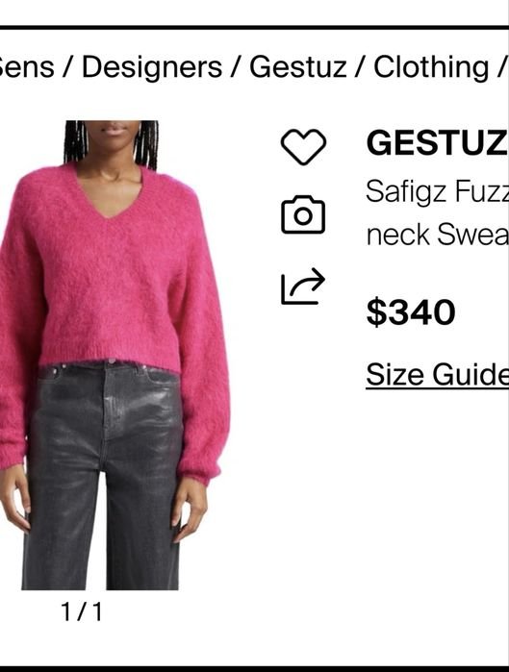Open the Gestuz breadcrumb link
509x672 pixels.
[x=297, y=67]
